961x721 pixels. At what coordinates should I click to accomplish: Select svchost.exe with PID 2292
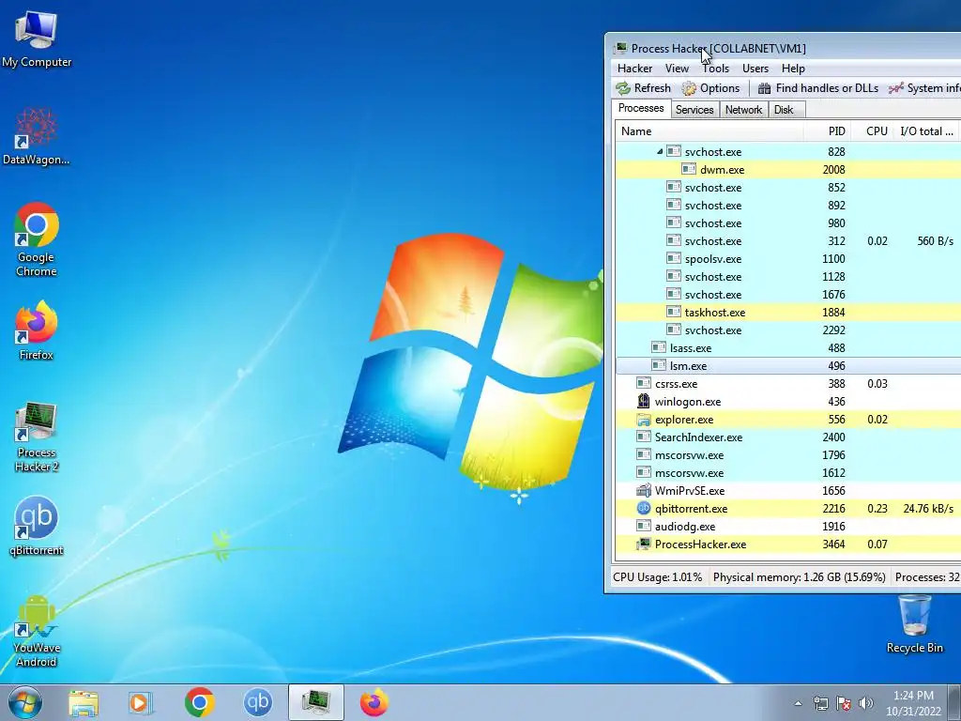pos(788,330)
